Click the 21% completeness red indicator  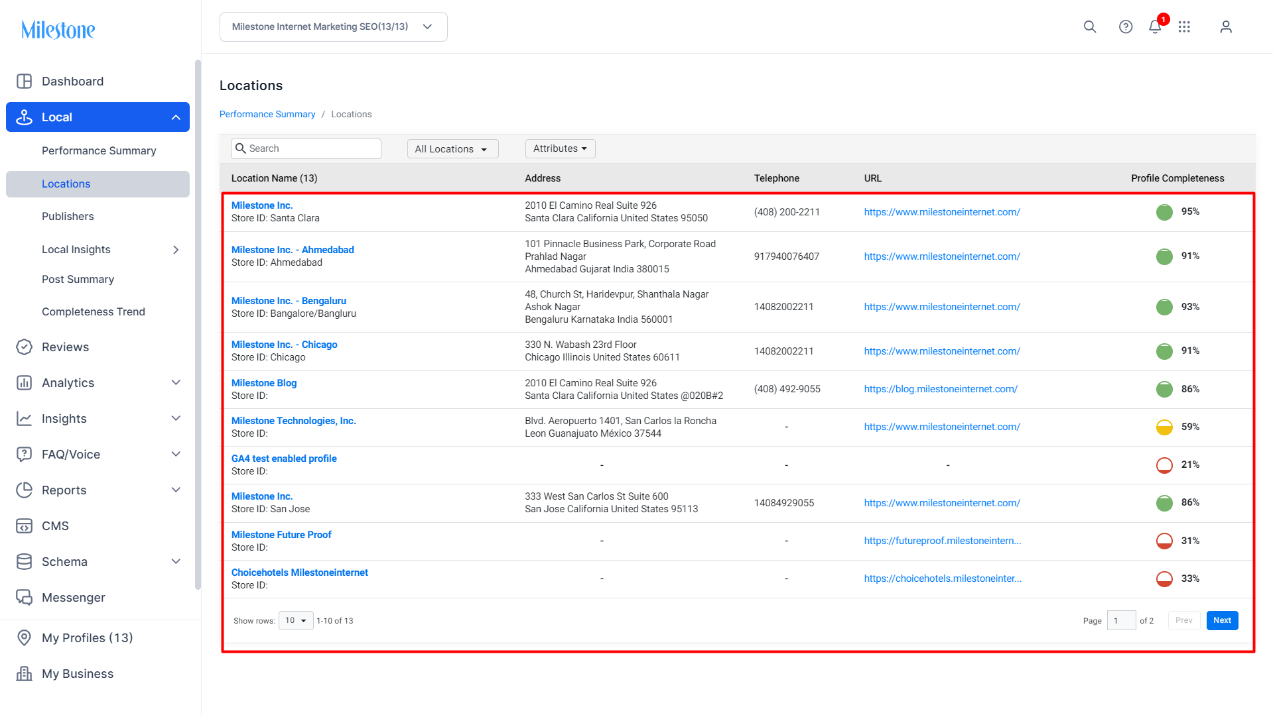pyautogui.click(x=1164, y=465)
